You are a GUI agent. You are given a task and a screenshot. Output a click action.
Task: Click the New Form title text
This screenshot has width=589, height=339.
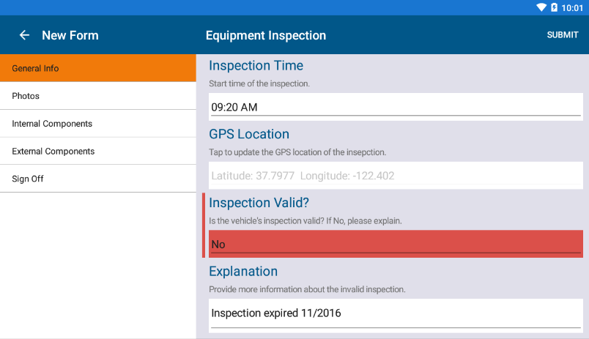[x=70, y=35]
